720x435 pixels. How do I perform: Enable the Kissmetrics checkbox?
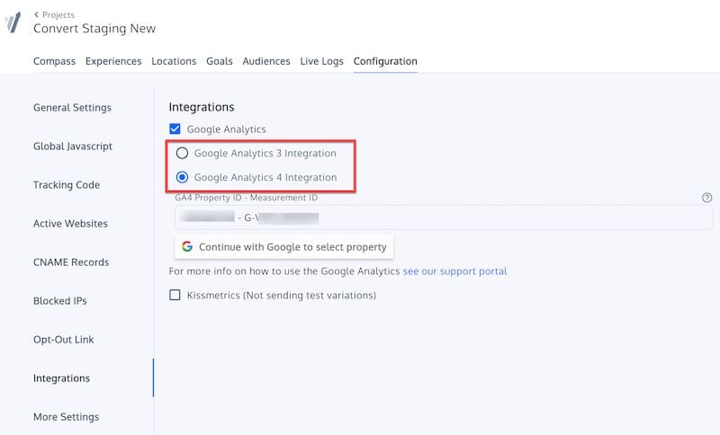pos(175,295)
